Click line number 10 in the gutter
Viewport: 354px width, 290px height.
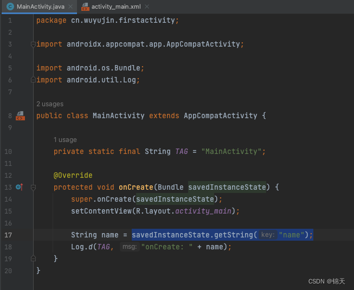tap(8, 152)
